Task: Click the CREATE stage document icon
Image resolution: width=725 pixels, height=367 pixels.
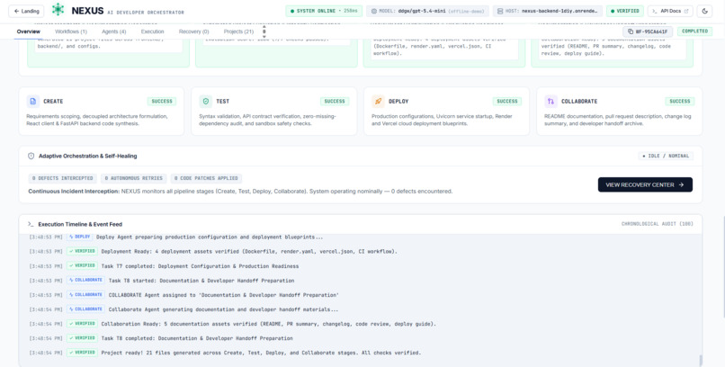Action: pos(32,102)
